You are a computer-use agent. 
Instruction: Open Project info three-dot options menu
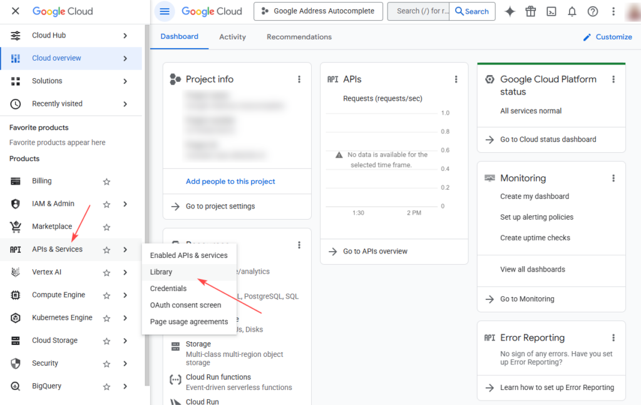point(299,79)
